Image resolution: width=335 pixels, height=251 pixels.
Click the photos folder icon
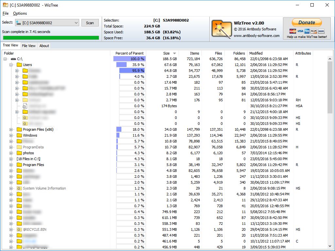tap(19, 153)
